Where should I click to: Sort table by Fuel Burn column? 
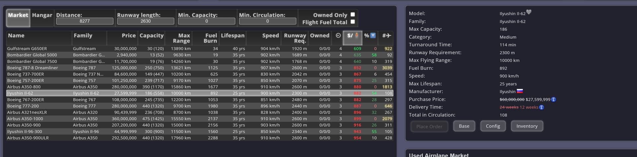pyautogui.click(x=205, y=38)
